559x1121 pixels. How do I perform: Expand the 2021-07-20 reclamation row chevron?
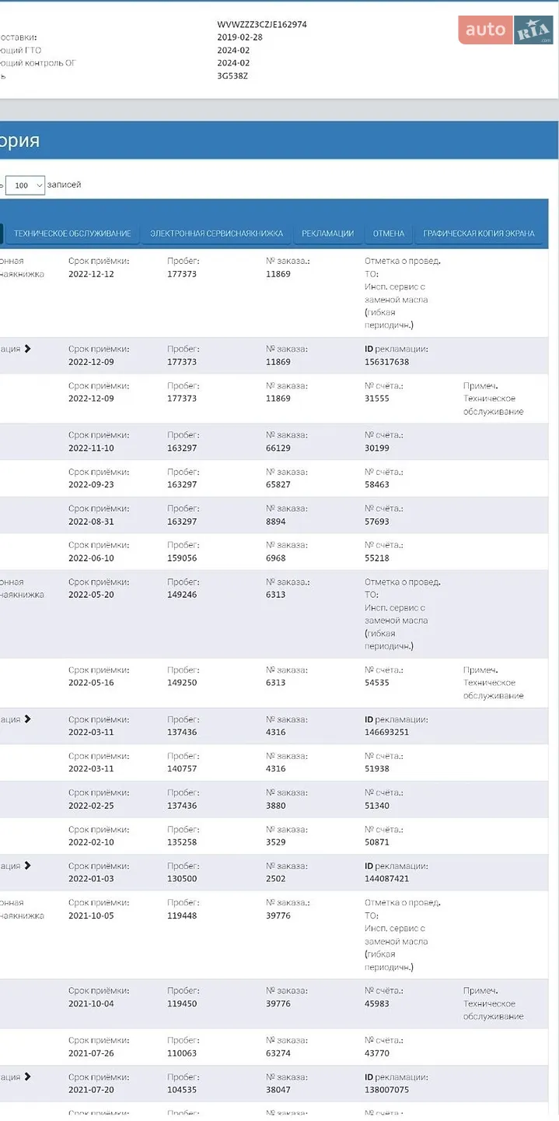(x=28, y=1077)
